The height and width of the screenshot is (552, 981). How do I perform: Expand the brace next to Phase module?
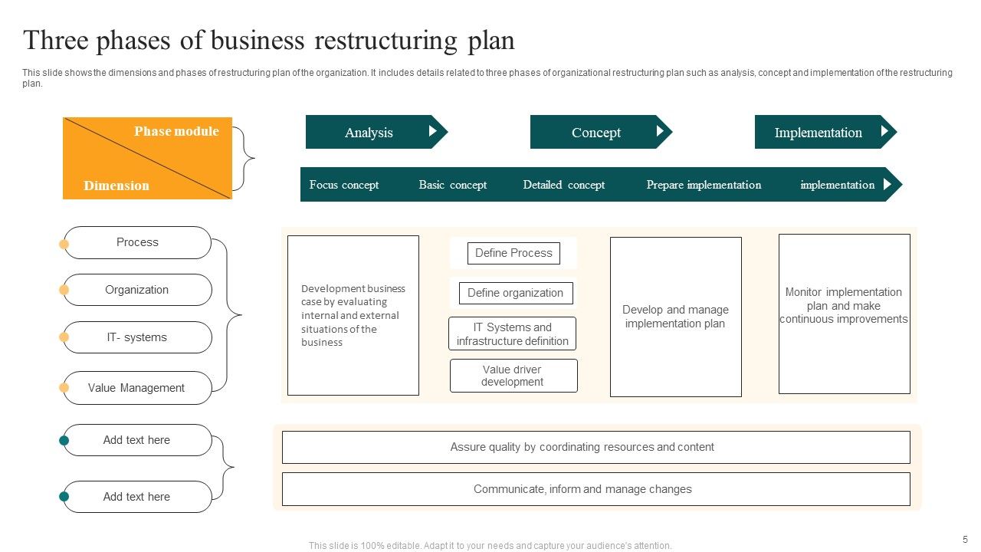tap(247, 158)
